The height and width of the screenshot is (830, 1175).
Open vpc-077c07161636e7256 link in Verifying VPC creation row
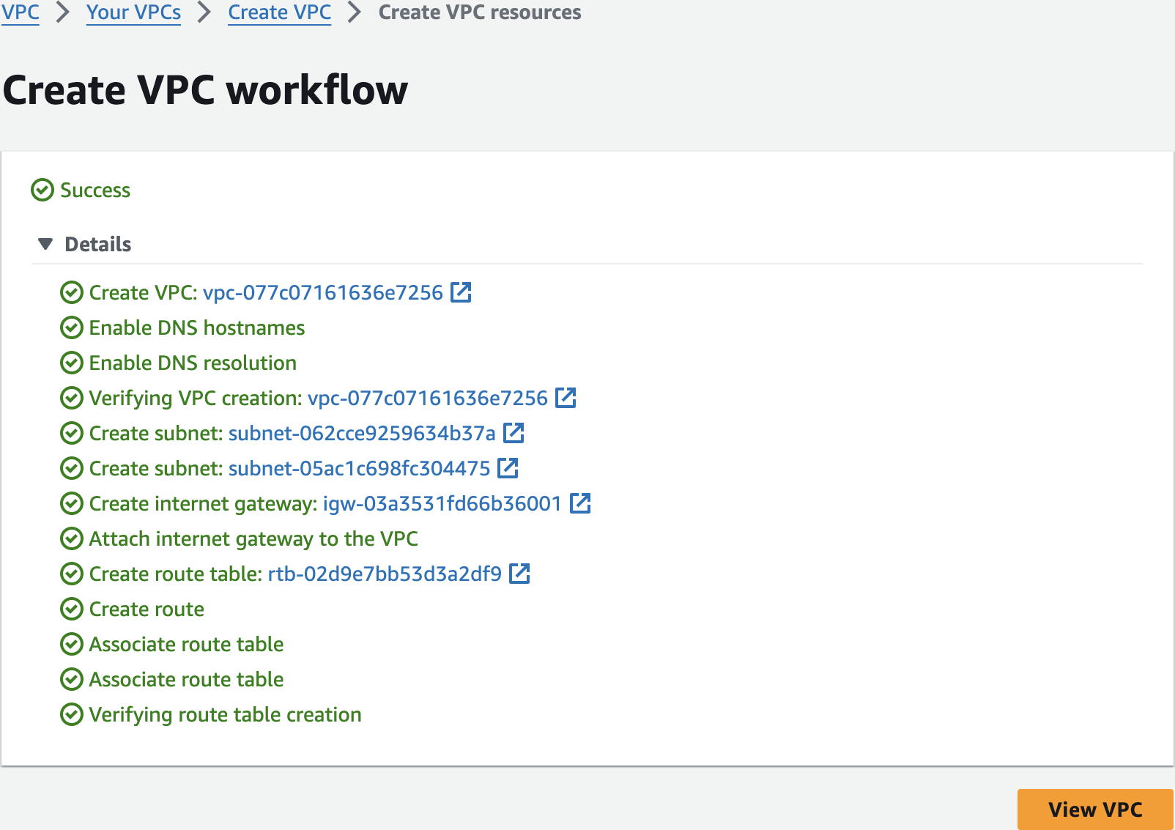tap(428, 399)
